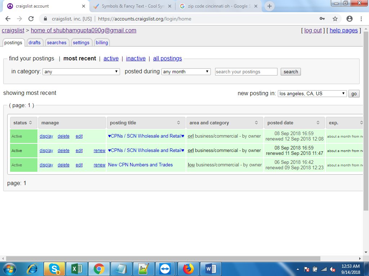View site security lock info

coord(46,19)
